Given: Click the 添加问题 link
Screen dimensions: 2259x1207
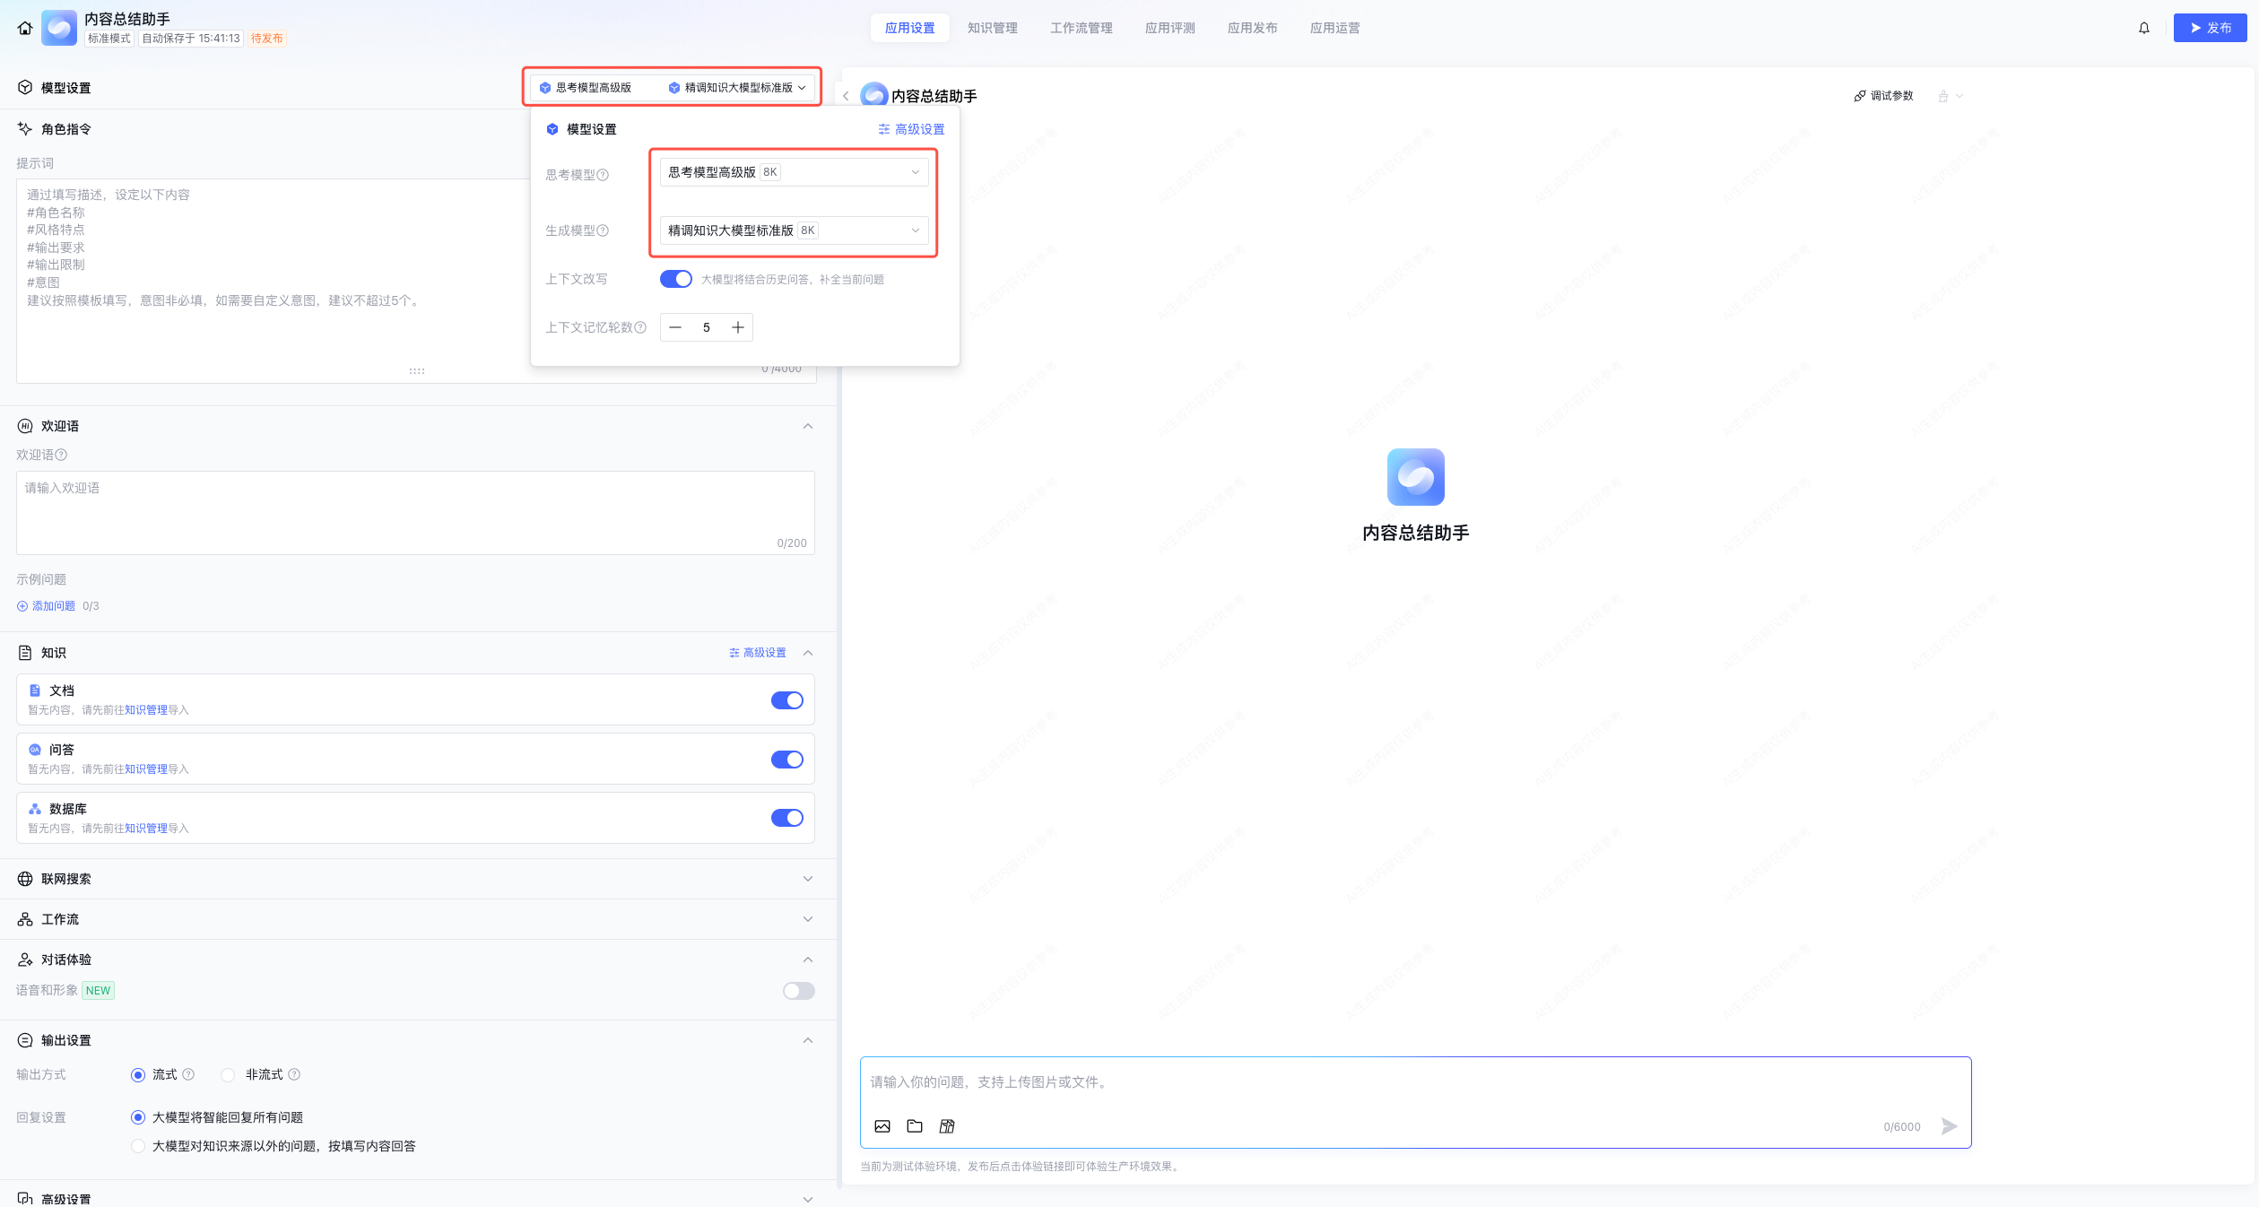Looking at the screenshot, I should pyautogui.click(x=53, y=606).
